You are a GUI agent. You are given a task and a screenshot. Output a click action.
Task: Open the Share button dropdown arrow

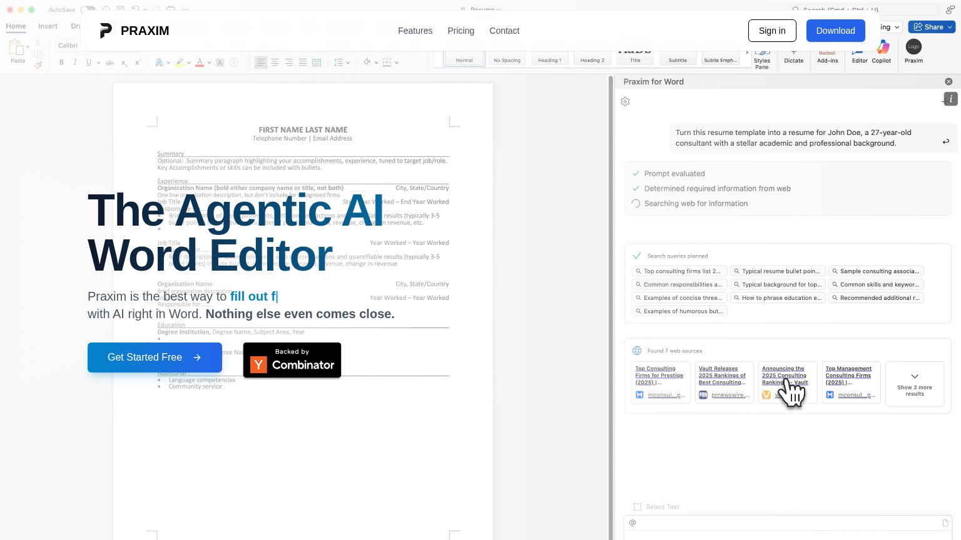950,27
